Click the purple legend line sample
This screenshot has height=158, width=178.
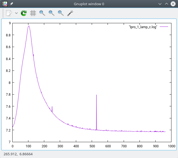point(164,27)
